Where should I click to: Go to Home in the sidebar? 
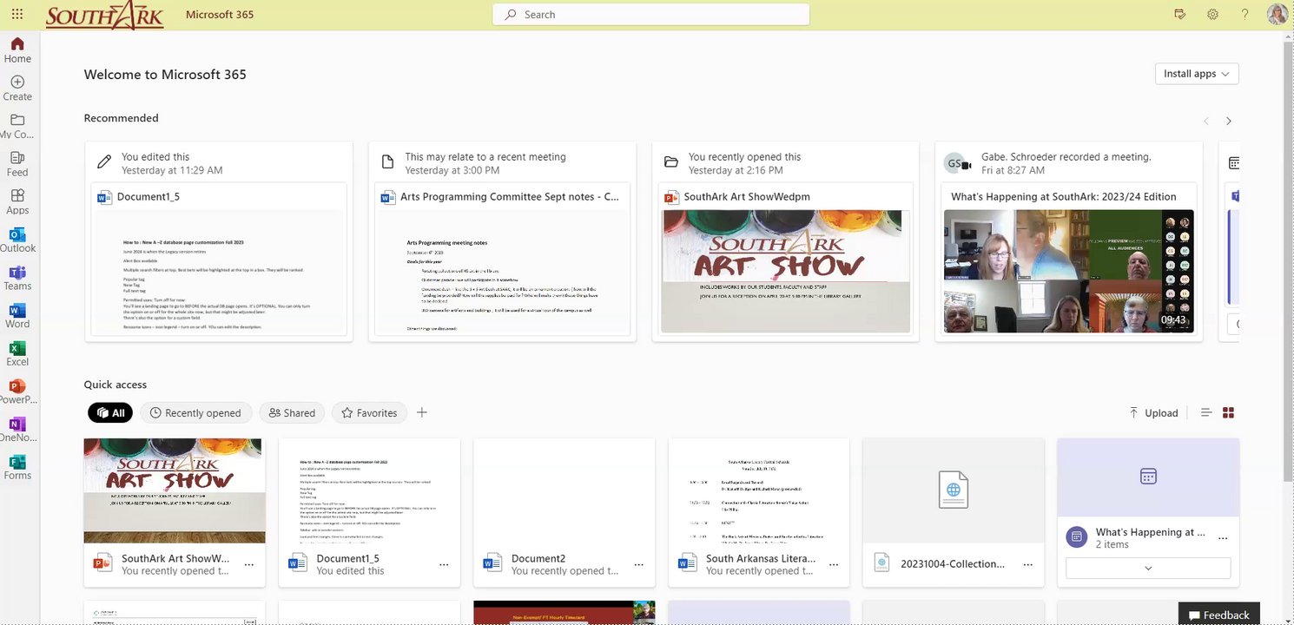point(17,50)
